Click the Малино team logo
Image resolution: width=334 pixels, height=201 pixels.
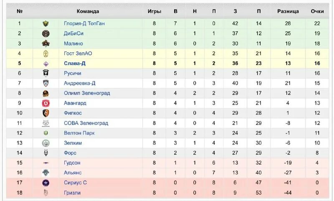[x=46, y=43]
